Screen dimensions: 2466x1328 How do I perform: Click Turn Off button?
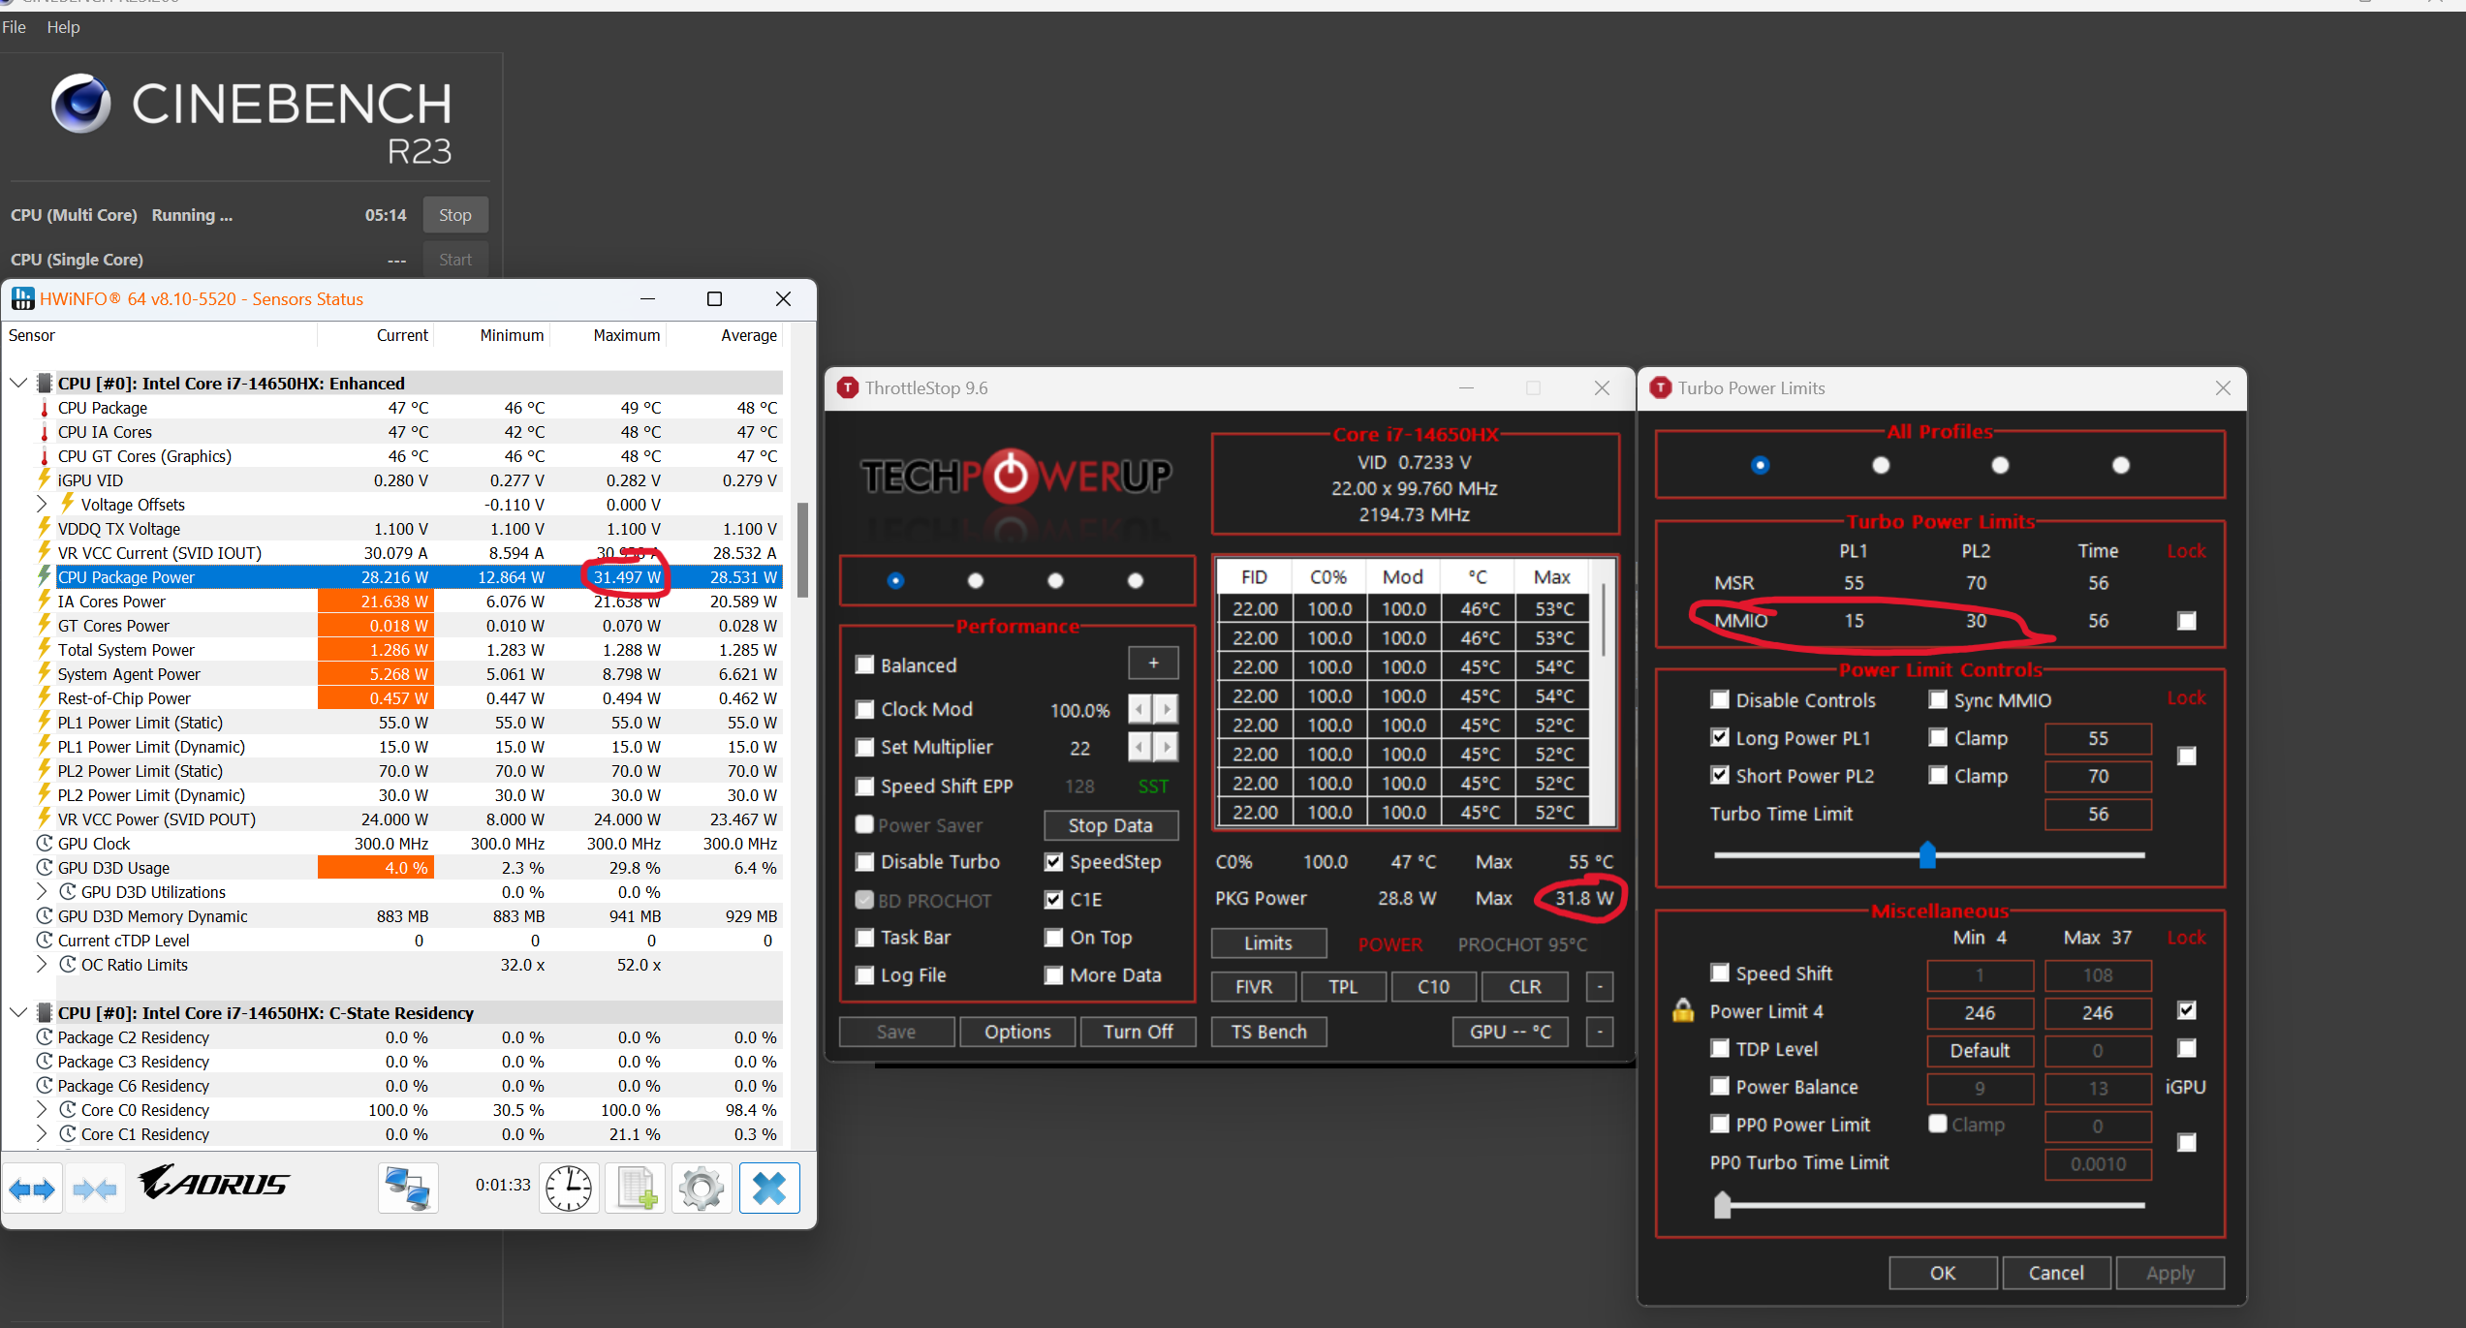(1138, 1032)
